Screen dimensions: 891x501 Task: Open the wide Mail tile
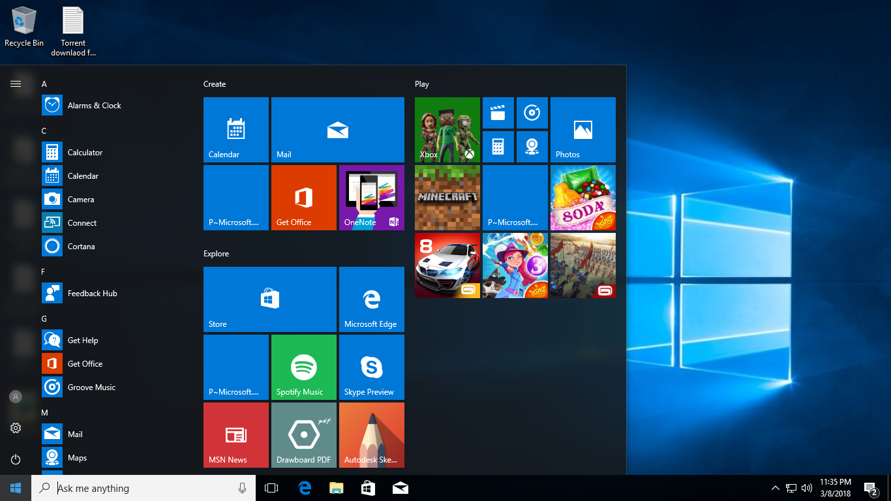[x=338, y=130]
